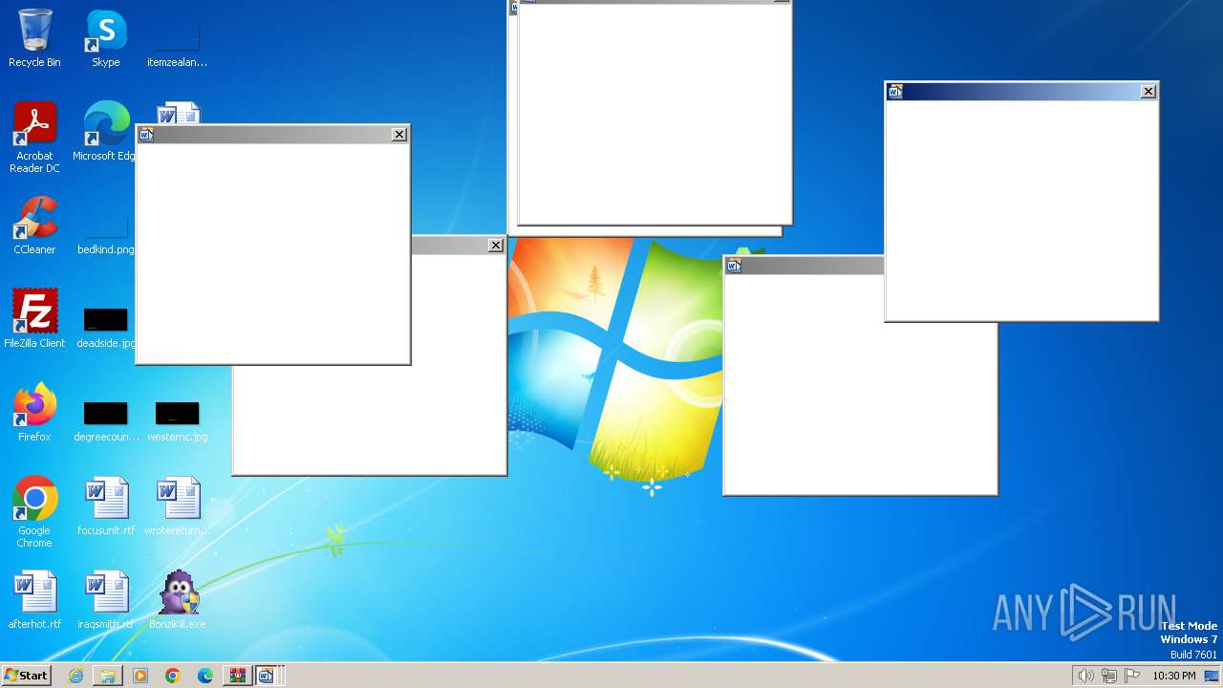Open the Google Chrome desktop shortcut
This screenshot has height=688, width=1223.
tap(34, 512)
